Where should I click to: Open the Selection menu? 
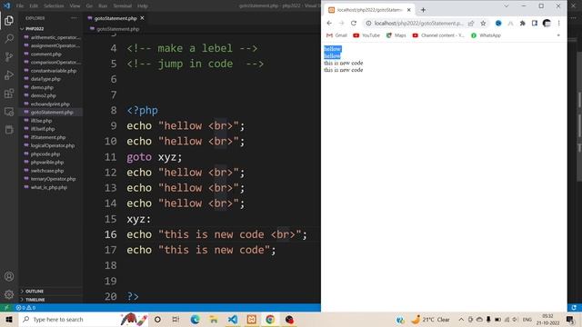pos(54,6)
